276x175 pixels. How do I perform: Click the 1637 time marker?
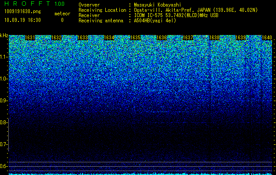click(188, 38)
